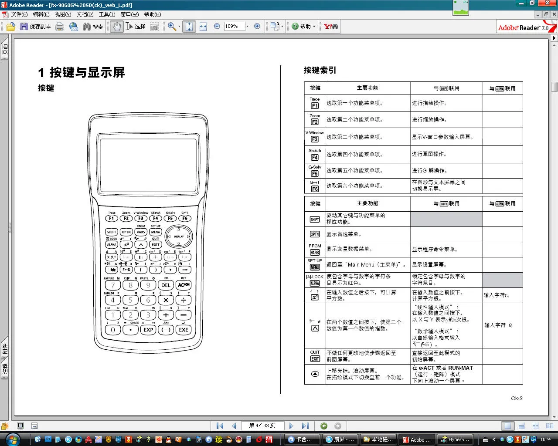Click the Yahoo toolbar icon
558x446 pixels.
tap(329, 26)
